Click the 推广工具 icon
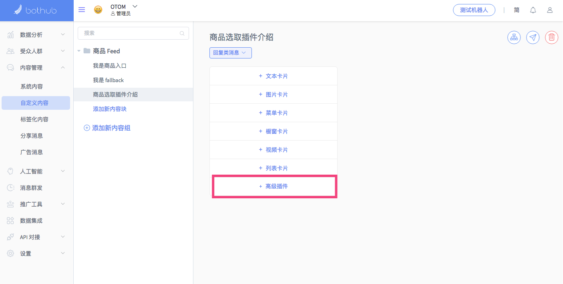 tap(11, 204)
